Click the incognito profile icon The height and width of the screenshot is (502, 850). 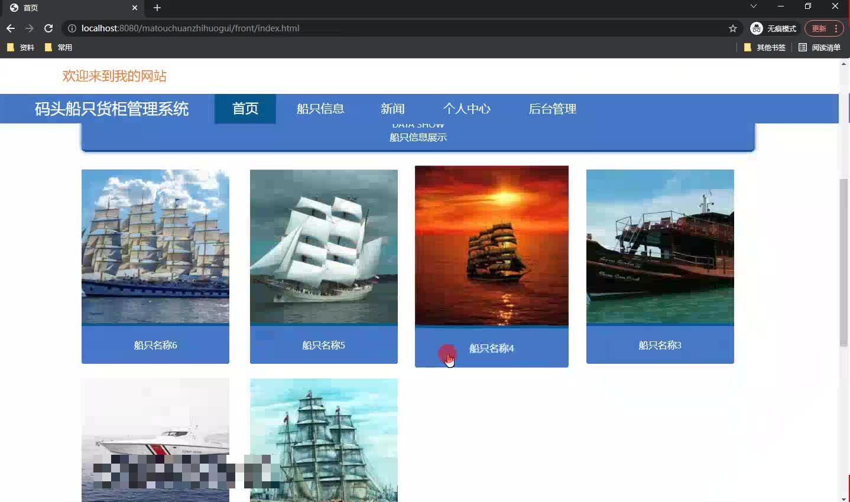click(756, 28)
